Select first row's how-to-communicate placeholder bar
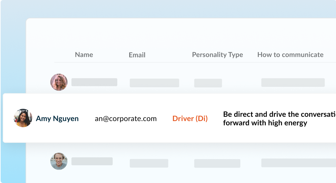Image resolution: width=336 pixels, height=183 pixels. click(293, 82)
